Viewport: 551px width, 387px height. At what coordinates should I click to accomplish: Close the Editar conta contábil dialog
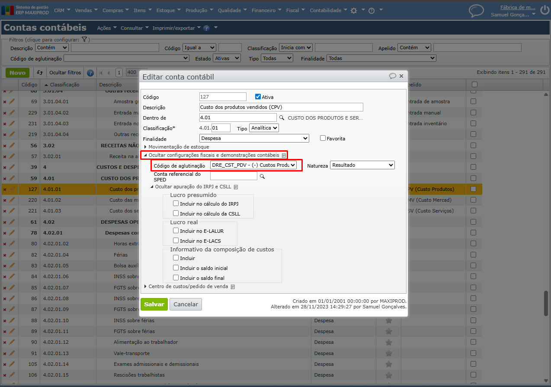click(x=401, y=76)
